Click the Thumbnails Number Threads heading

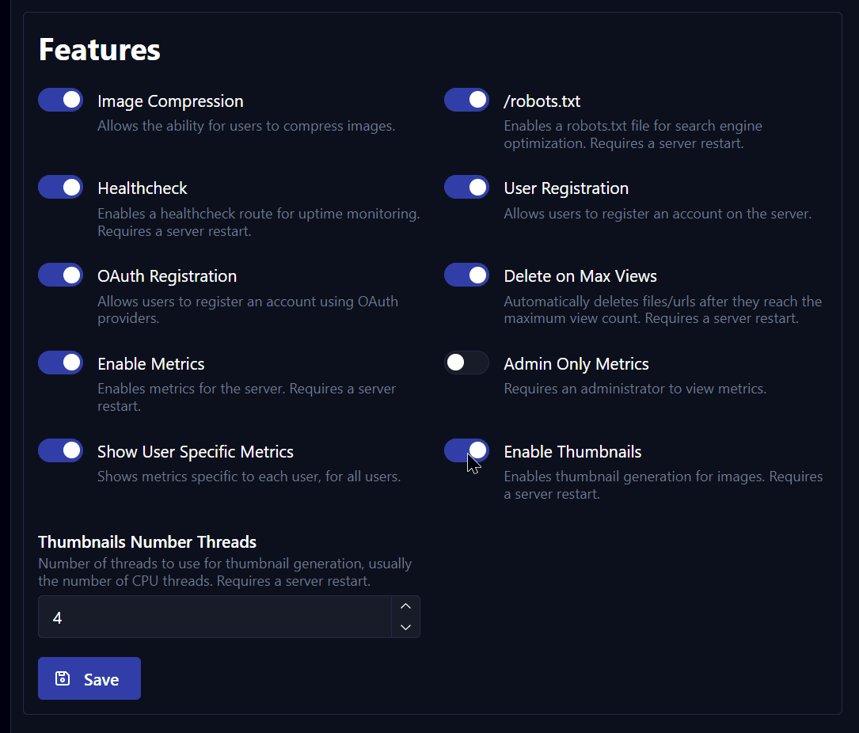pos(146,542)
